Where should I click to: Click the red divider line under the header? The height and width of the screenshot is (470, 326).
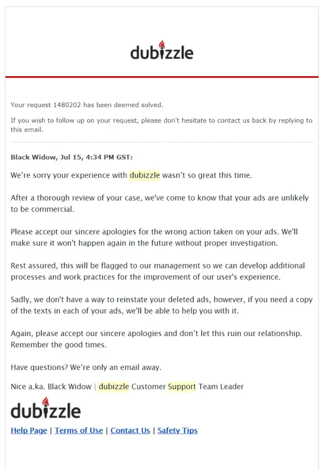pos(162,77)
